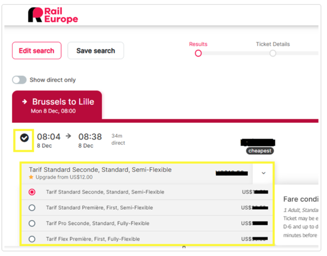Click the Save search button

pos(96,51)
